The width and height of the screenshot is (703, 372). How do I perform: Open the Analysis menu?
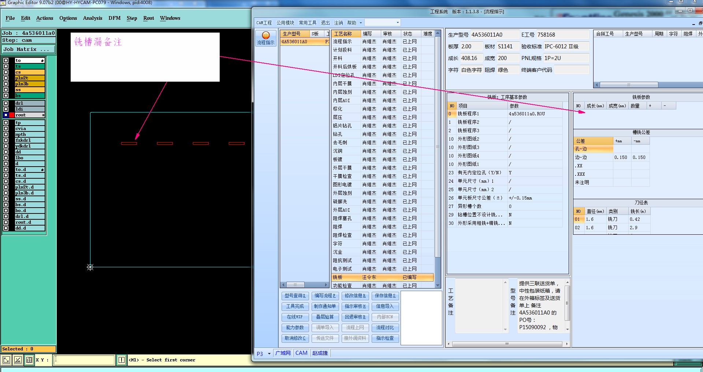(93, 18)
